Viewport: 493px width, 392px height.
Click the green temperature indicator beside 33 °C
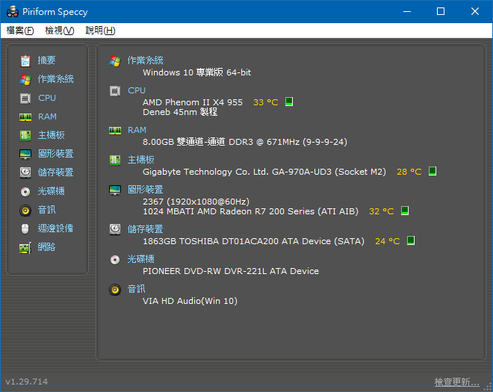click(289, 102)
